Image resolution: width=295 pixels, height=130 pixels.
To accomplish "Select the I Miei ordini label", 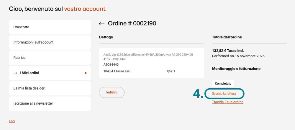I will (x=29, y=73).
